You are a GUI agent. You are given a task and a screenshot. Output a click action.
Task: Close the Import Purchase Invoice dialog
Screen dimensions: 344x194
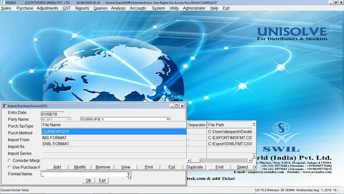182,106
